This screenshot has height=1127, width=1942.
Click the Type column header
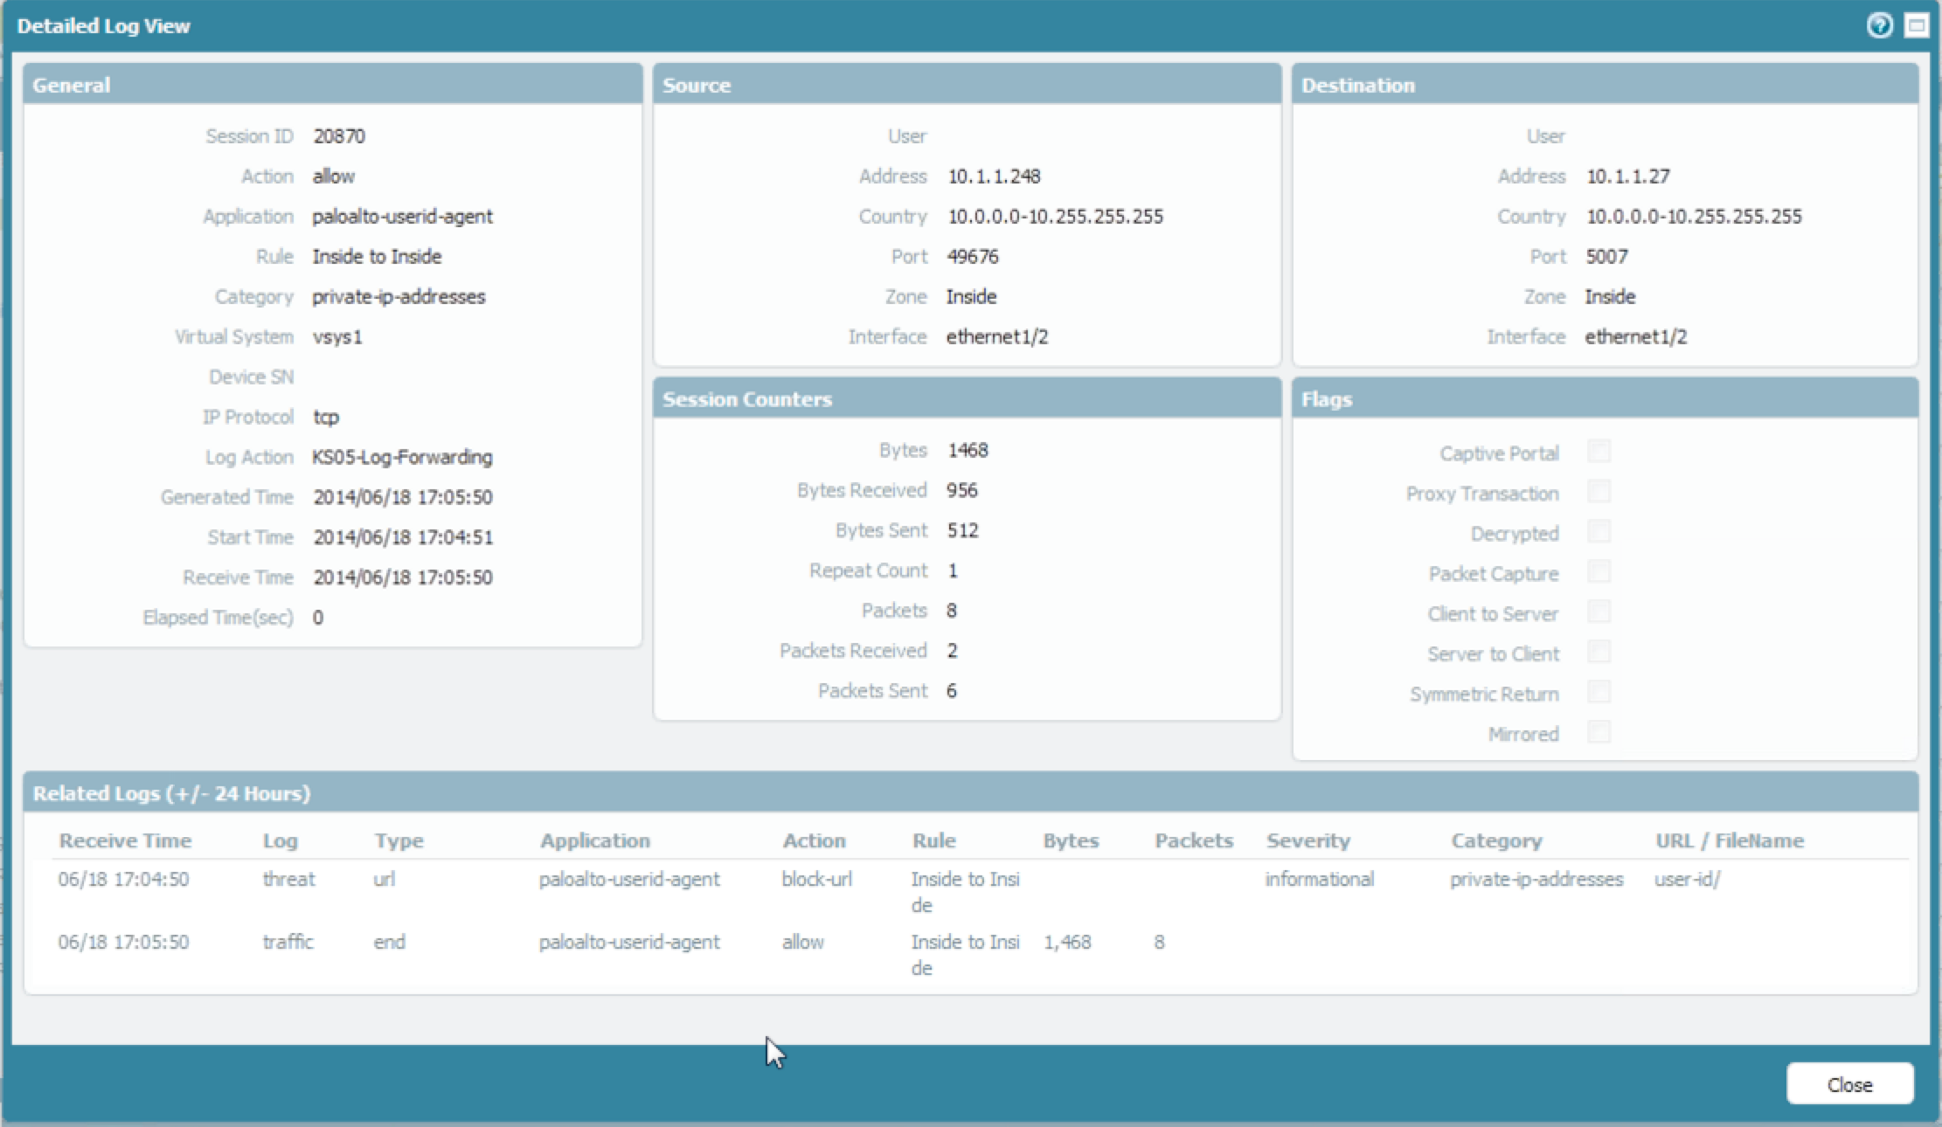click(399, 840)
